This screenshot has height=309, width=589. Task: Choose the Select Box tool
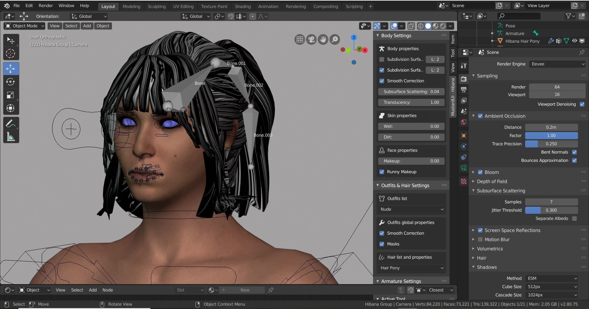point(11,40)
